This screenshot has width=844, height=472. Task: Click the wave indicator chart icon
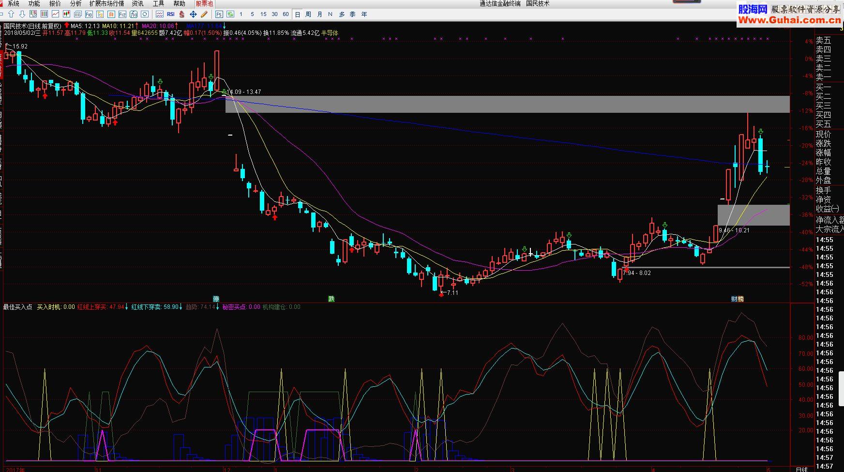pos(160,14)
